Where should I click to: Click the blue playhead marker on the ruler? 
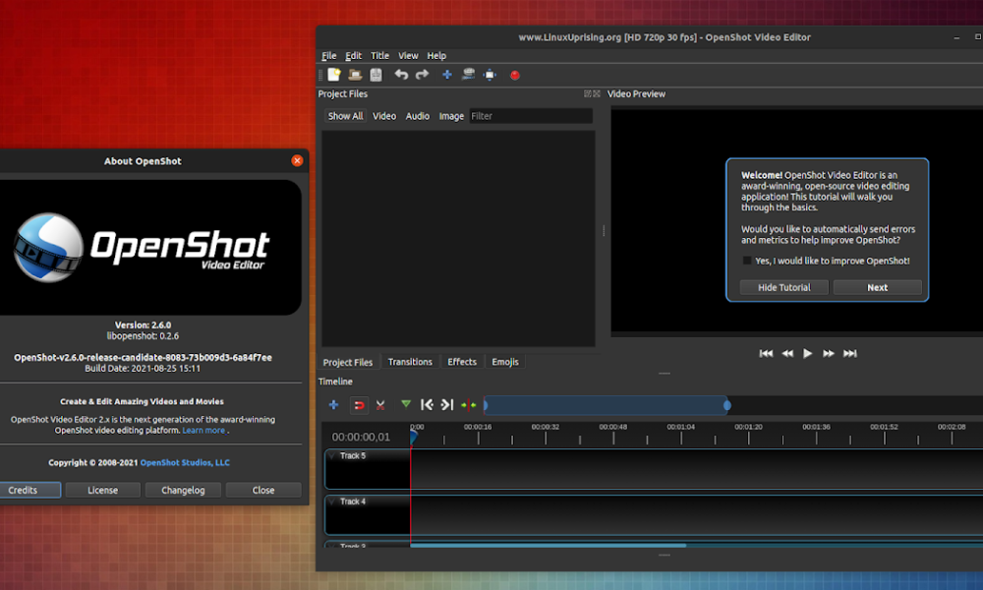414,436
